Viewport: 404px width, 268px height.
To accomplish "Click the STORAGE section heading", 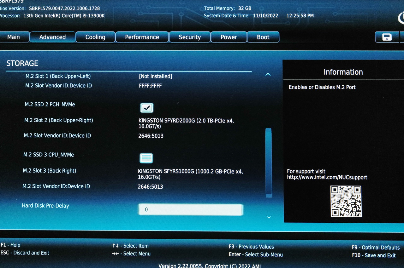I will (x=22, y=63).
